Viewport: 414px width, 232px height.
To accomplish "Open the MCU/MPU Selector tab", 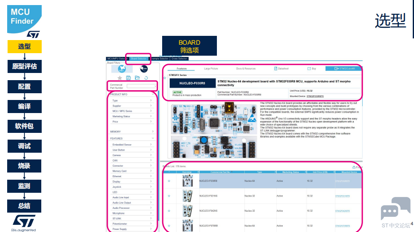I will click(x=117, y=59).
